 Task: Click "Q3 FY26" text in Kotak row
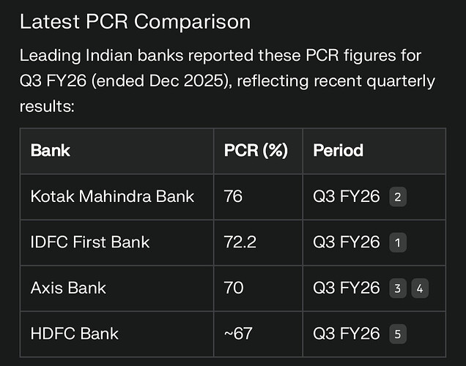(347, 196)
